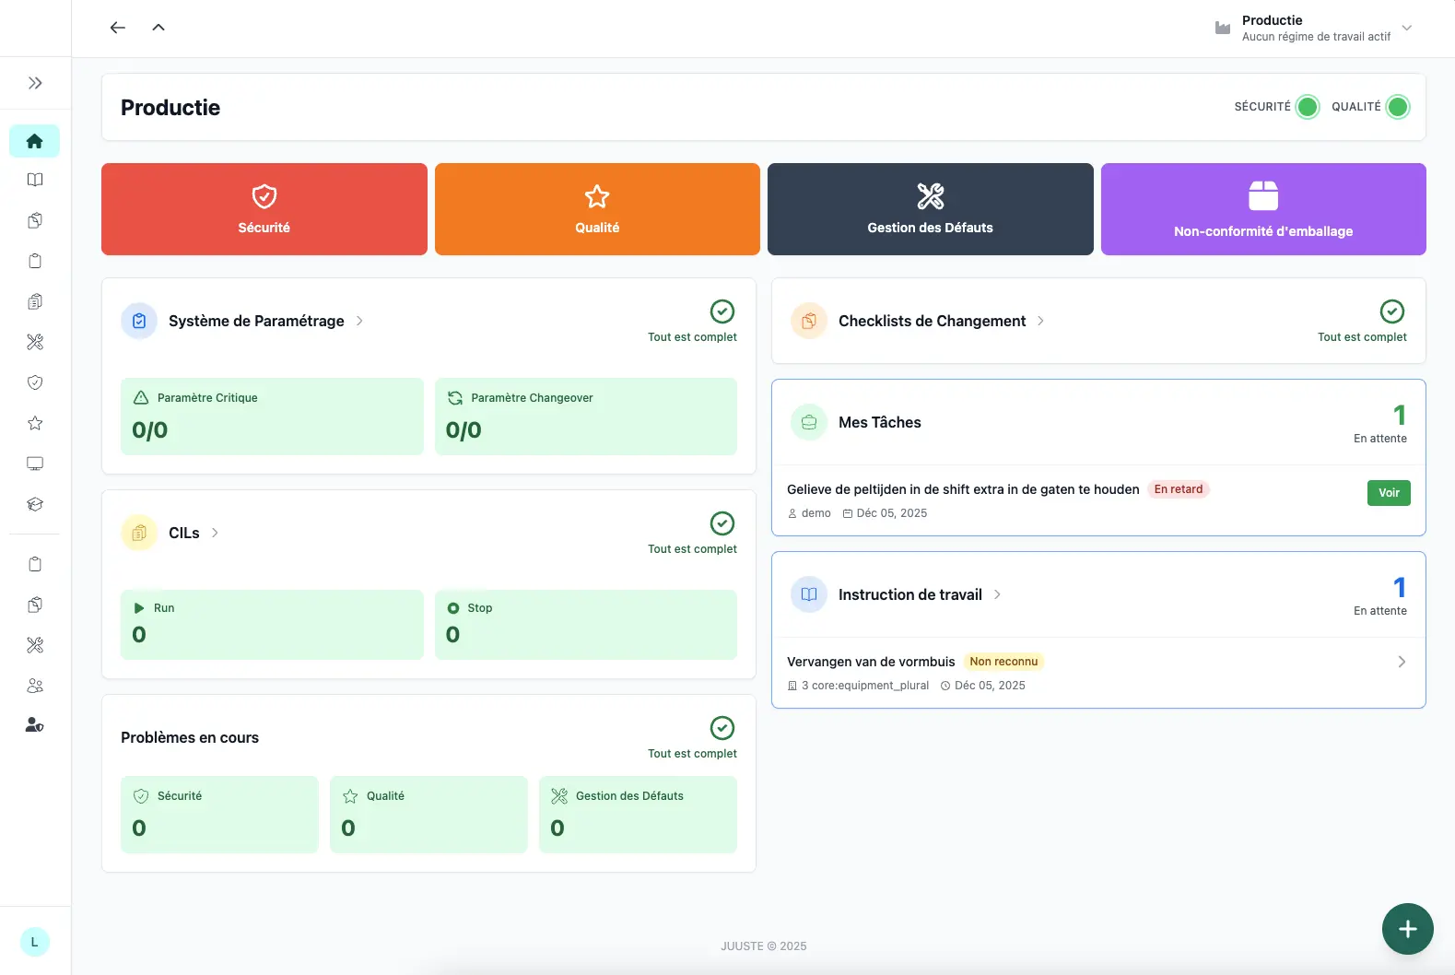The width and height of the screenshot is (1455, 975).
Task: Click the back arrow in the top bar
Action: tap(117, 28)
